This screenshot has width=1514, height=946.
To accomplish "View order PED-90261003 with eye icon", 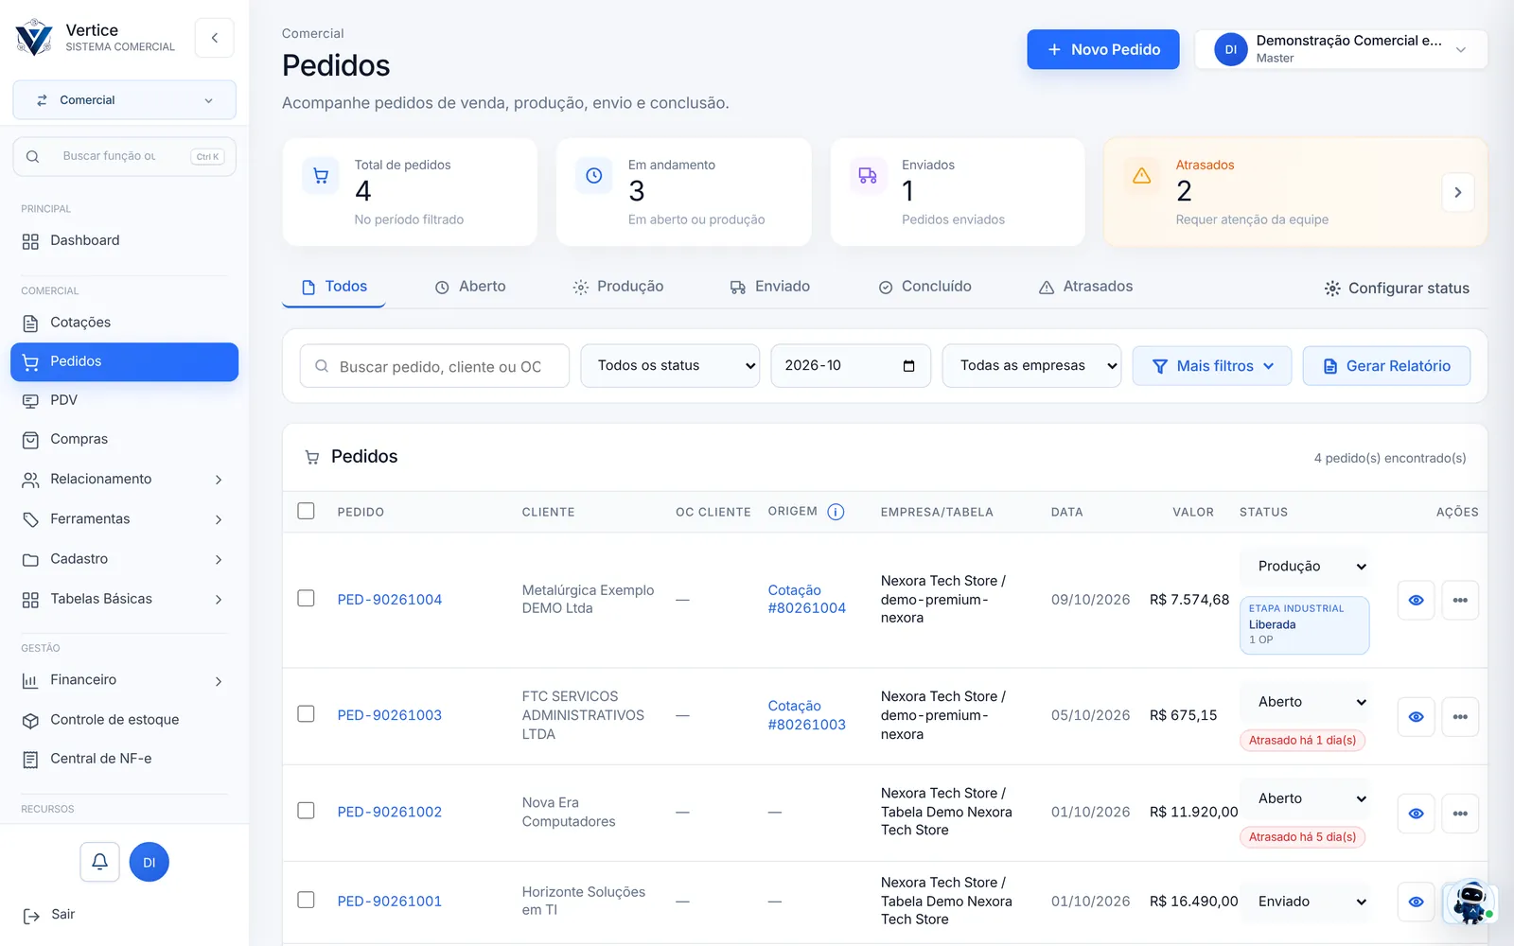I will 1416,716.
